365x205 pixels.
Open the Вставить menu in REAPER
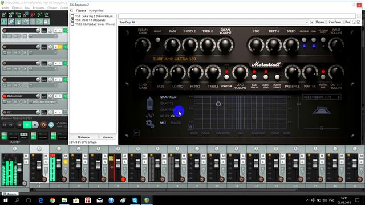(x=38, y=8)
